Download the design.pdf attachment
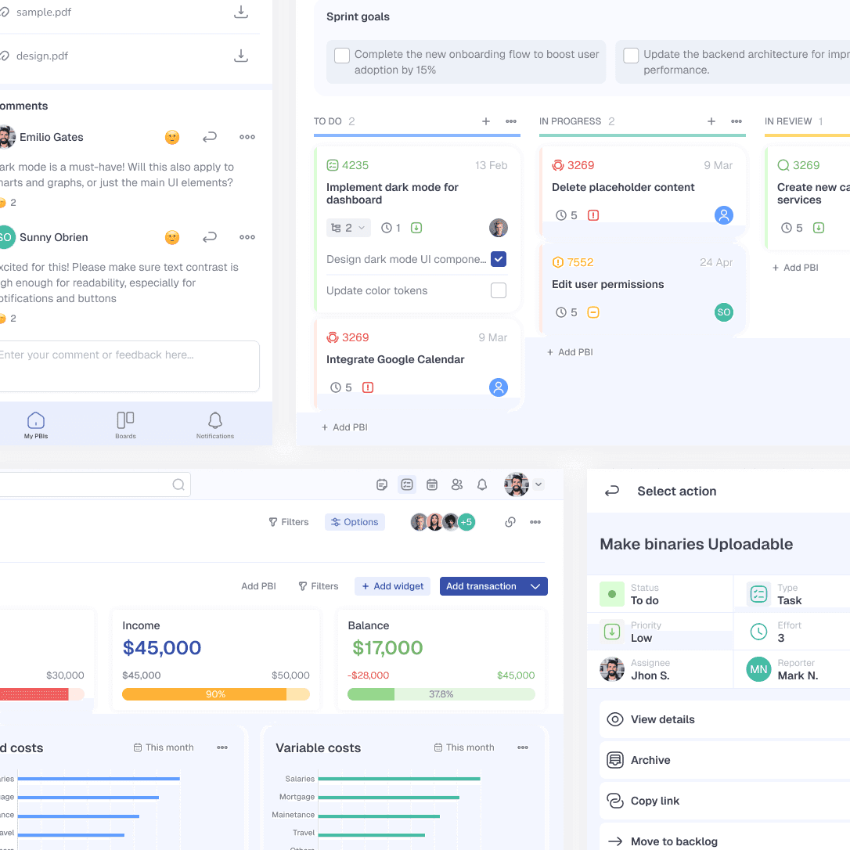 point(241,56)
